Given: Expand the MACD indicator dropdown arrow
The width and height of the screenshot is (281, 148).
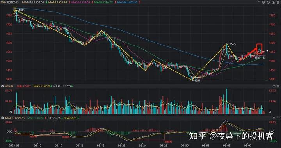Looking at the screenshot, I should (x=2, y=118).
